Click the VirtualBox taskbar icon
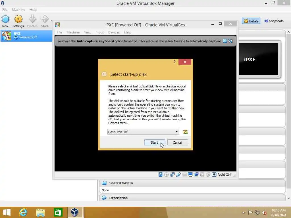 tap(75, 212)
